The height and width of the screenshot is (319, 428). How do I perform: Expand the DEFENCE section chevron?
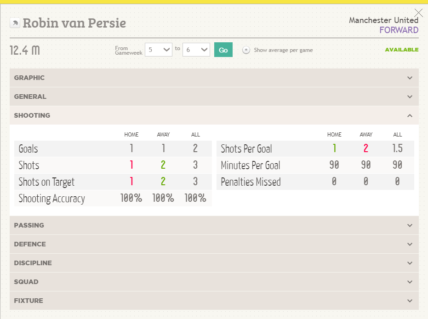[x=410, y=244]
